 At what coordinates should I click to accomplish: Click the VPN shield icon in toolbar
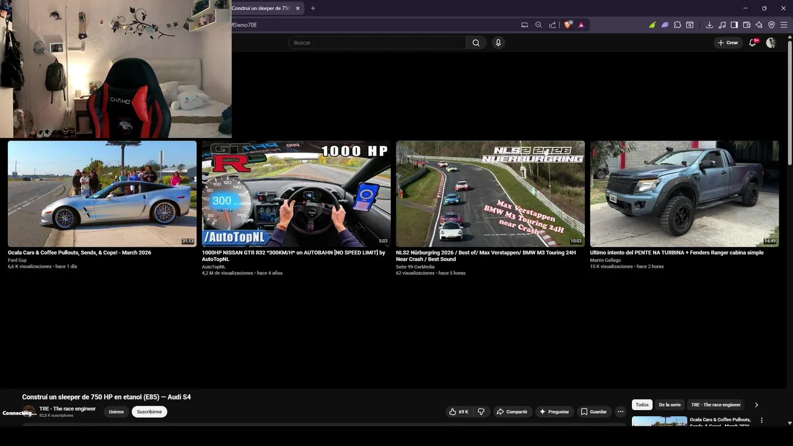click(x=771, y=25)
